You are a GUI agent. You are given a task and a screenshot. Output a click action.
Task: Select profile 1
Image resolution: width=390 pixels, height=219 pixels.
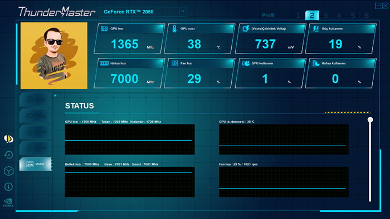[298, 16]
